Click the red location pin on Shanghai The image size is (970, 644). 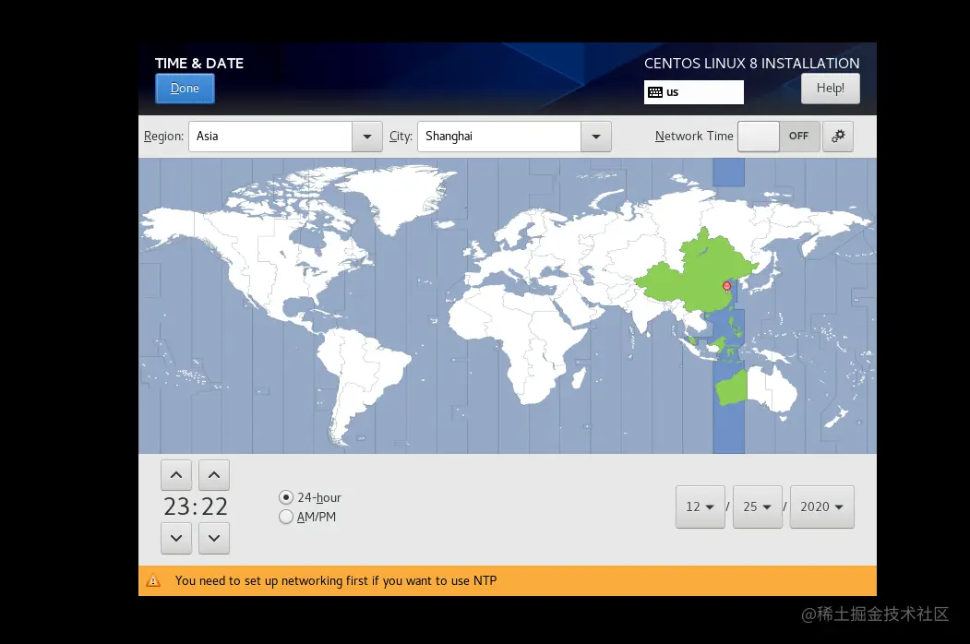click(x=727, y=286)
